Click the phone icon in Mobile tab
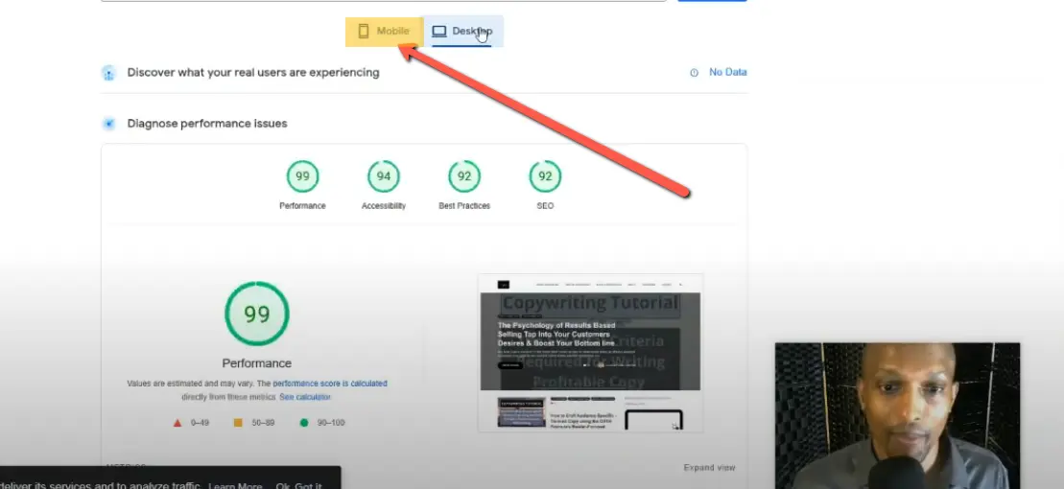 tap(364, 32)
